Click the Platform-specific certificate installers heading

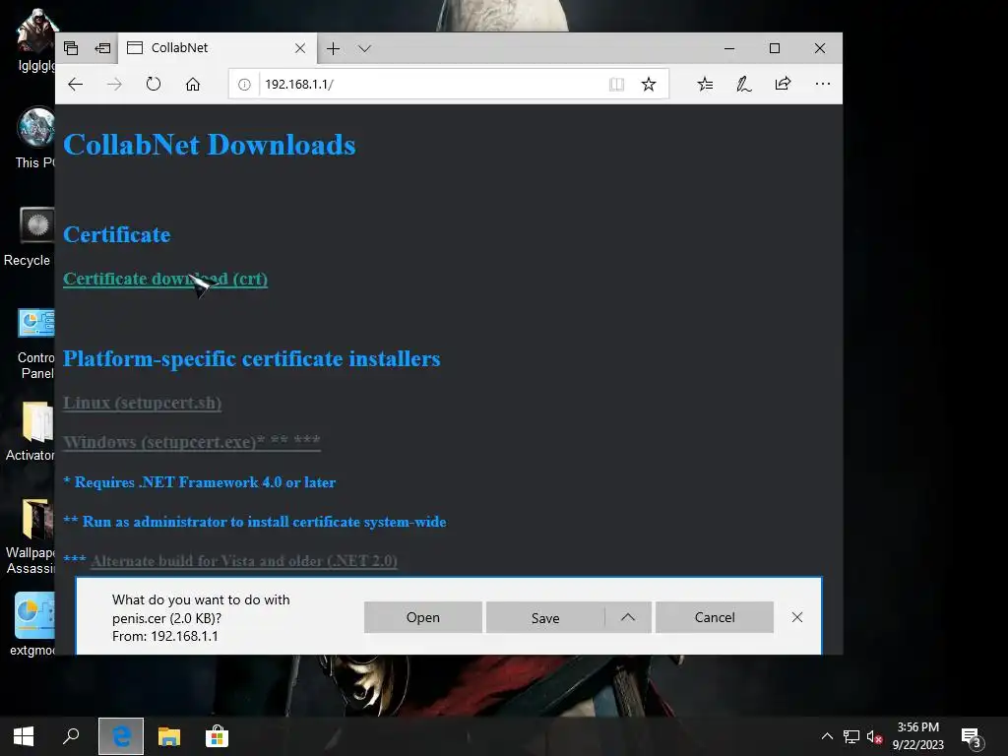(251, 358)
